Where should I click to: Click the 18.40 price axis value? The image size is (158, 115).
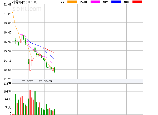(7, 32)
